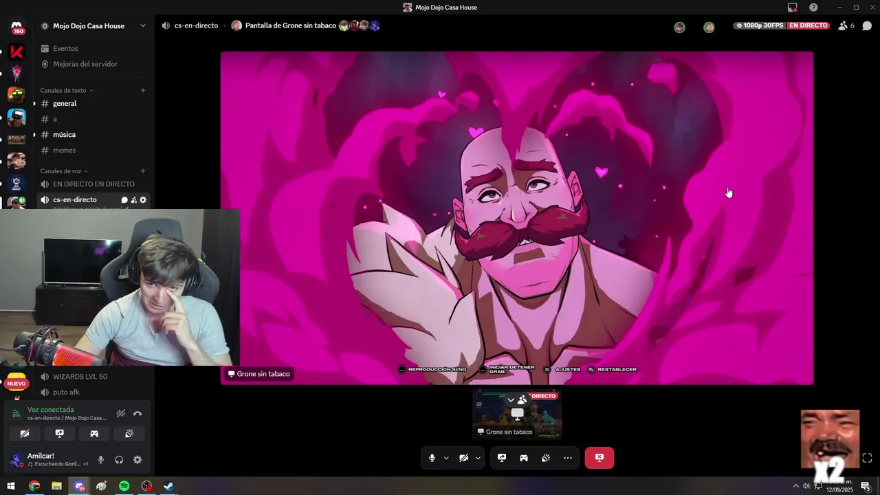Open Windows notification center

pyautogui.click(x=866, y=486)
